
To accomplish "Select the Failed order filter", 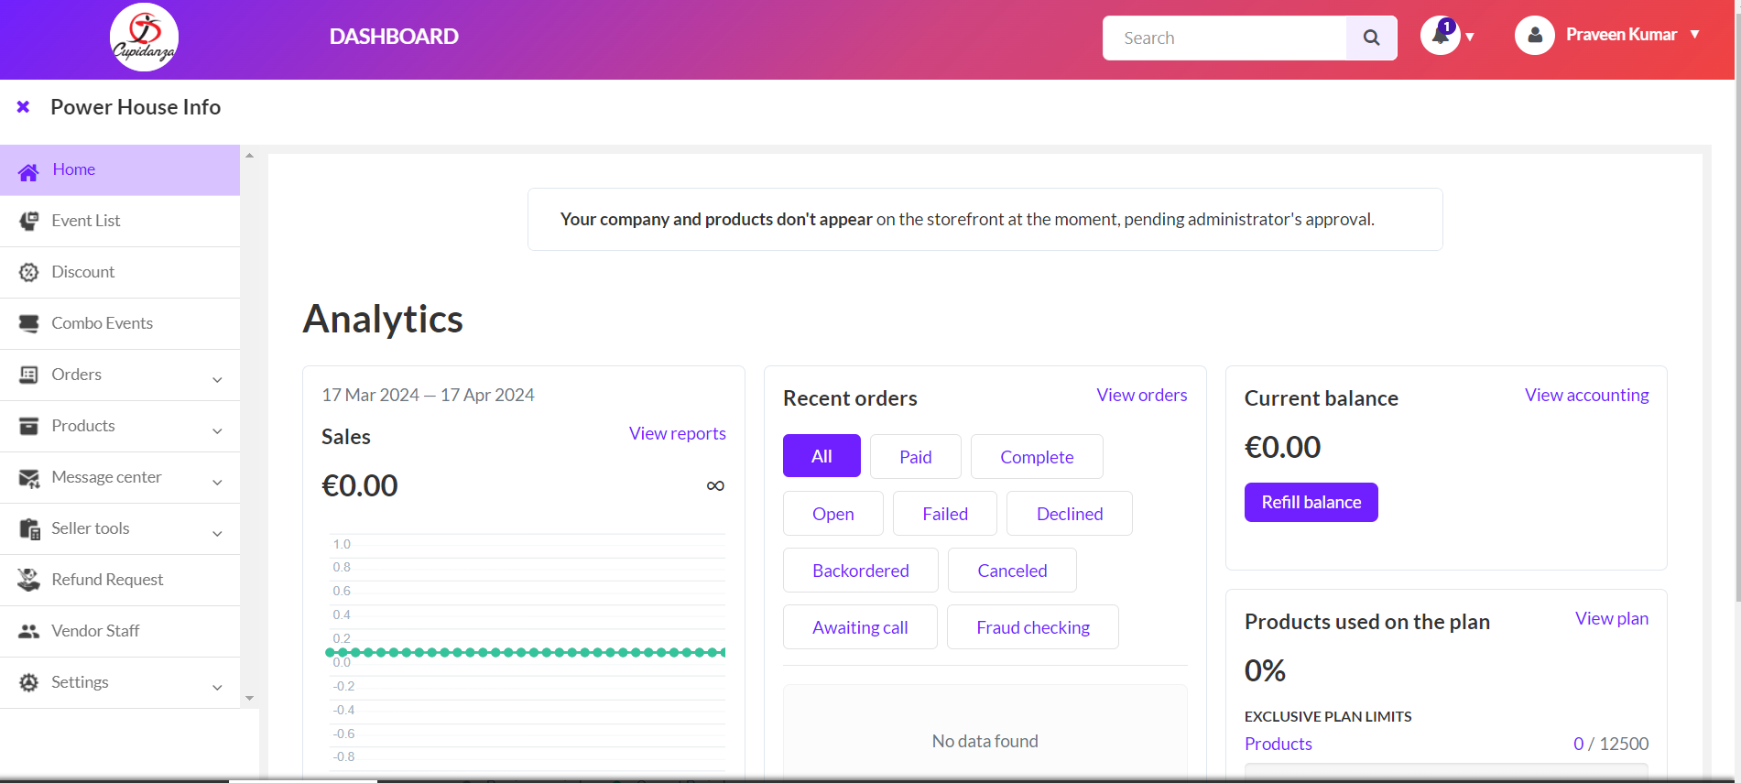I will click(x=944, y=514).
